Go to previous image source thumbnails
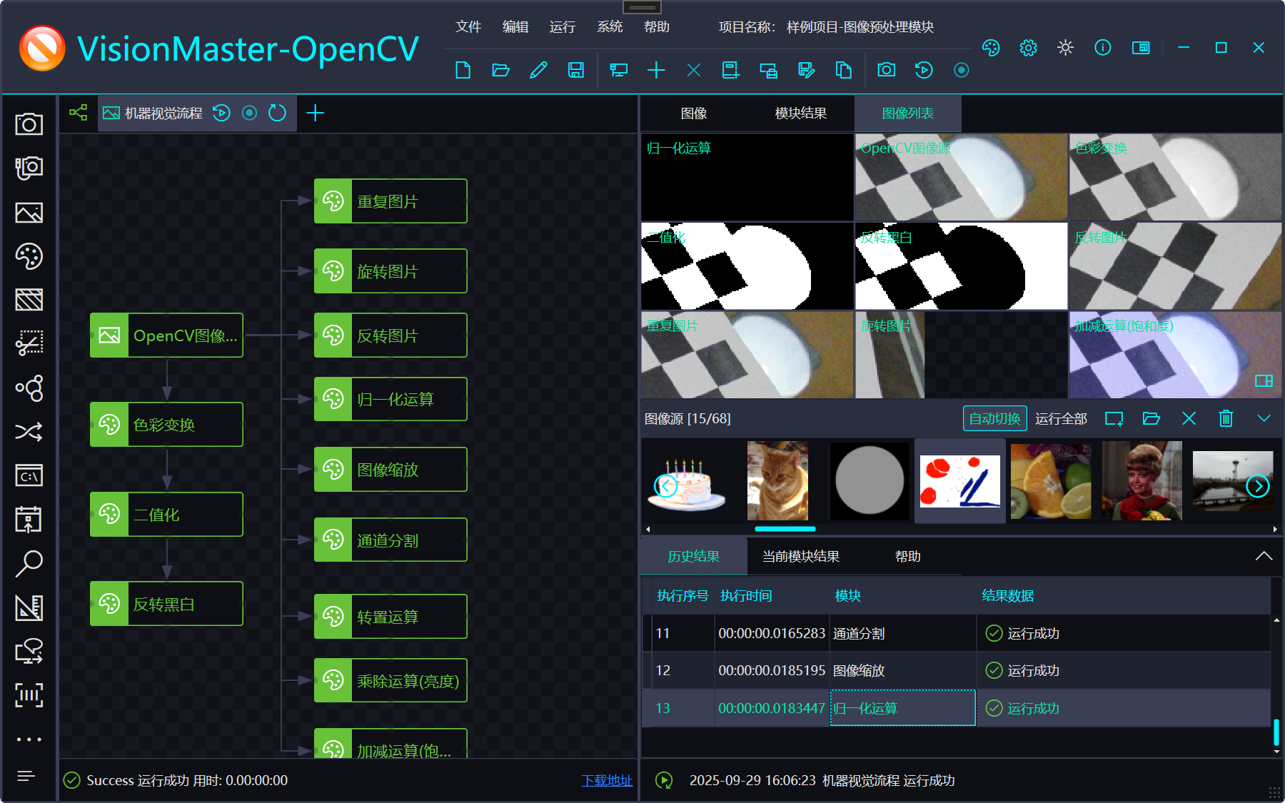1285x803 pixels. click(666, 486)
